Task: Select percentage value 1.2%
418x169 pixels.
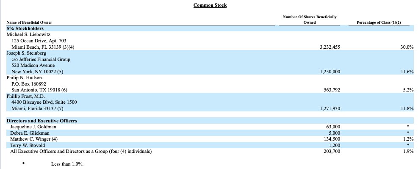Action: coord(408,139)
